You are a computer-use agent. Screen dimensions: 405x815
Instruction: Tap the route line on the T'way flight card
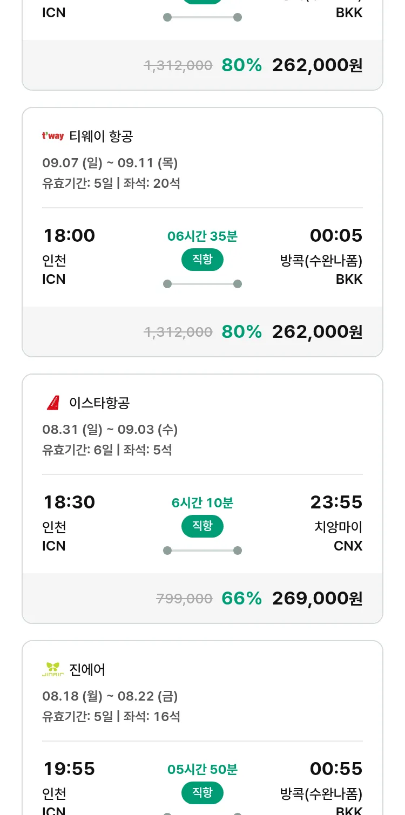202,284
